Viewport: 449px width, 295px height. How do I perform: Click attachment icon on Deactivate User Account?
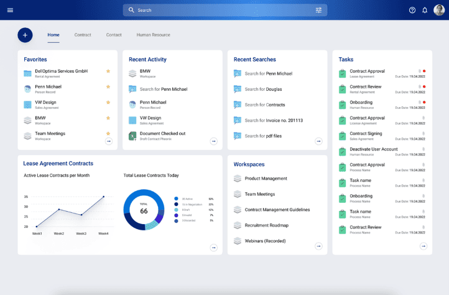click(424, 149)
